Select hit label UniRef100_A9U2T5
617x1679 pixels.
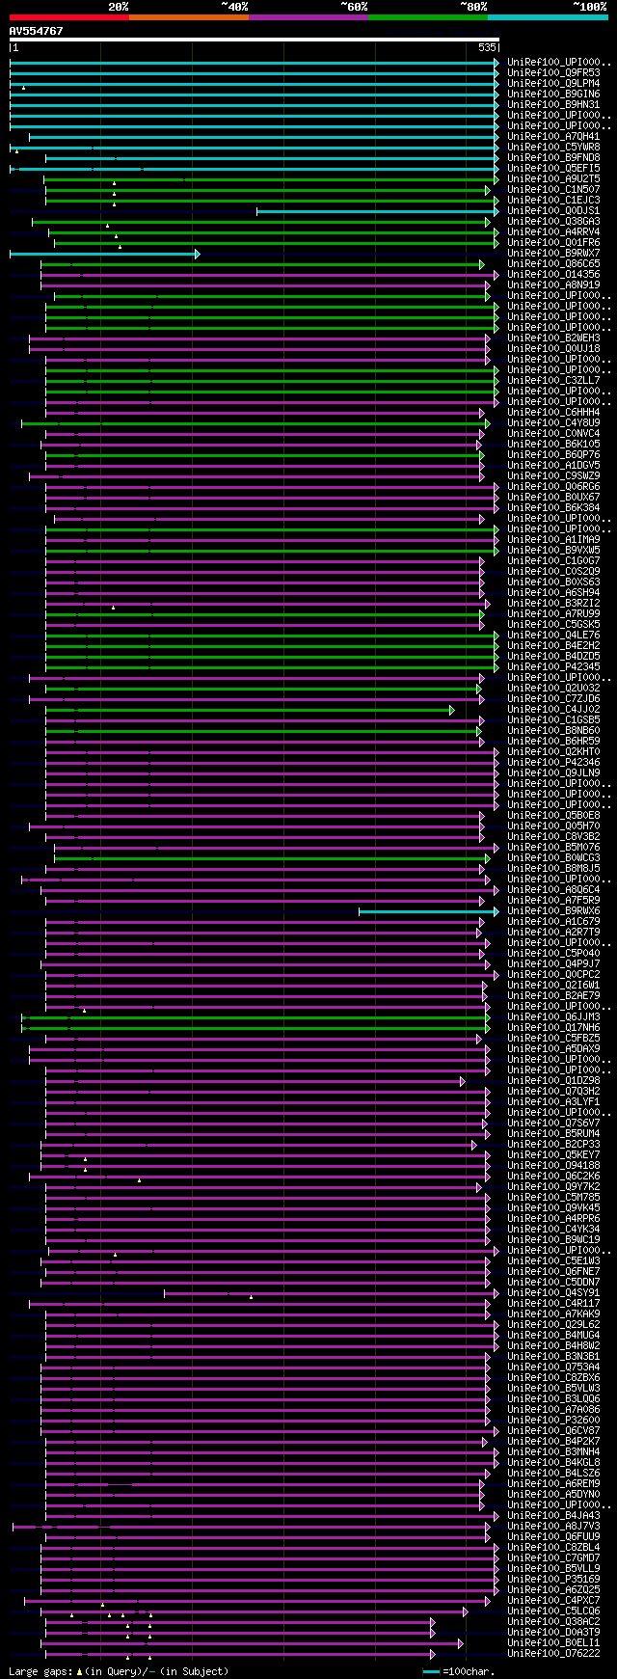pyautogui.click(x=553, y=178)
